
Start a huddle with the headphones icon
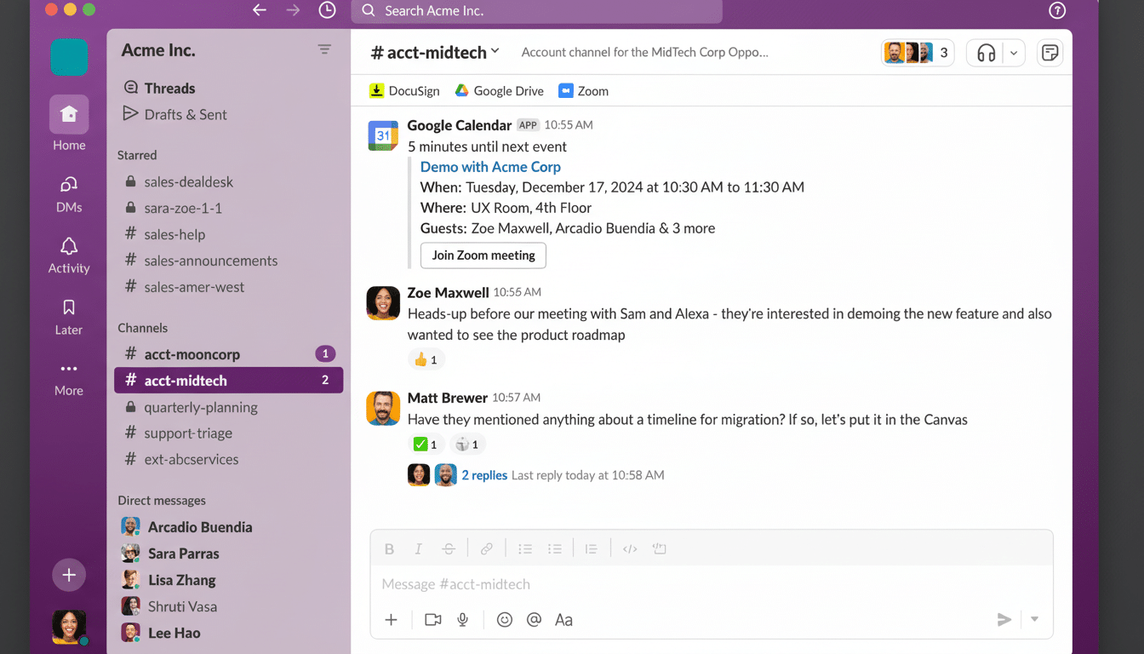point(986,52)
